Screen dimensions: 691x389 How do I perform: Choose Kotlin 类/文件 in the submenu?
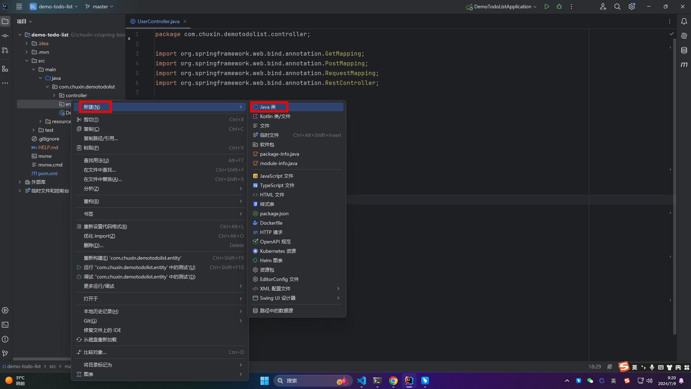click(x=297, y=116)
